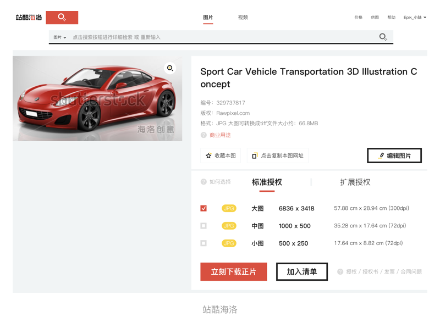This screenshot has width=440, height=328.
Task: Open 如何选择 help link
Action: point(221,182)
